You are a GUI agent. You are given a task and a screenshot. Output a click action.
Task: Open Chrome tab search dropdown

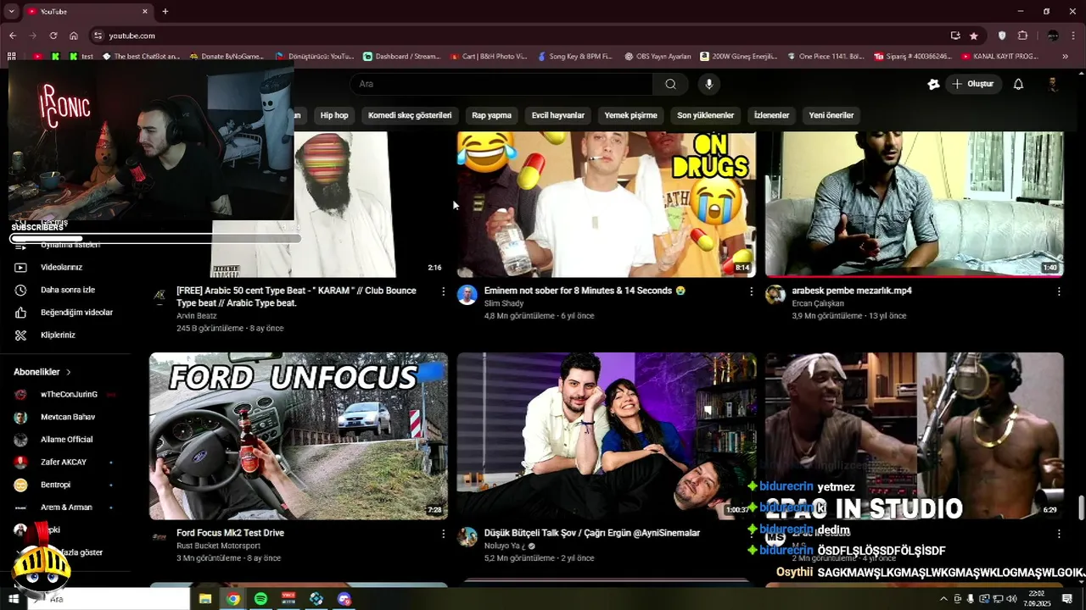12,11
